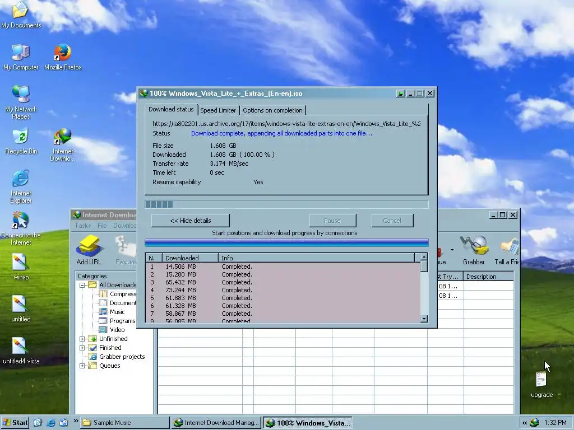
Task: Expand the Queues category
Action: pyautogui.click(x=82, y=366)
